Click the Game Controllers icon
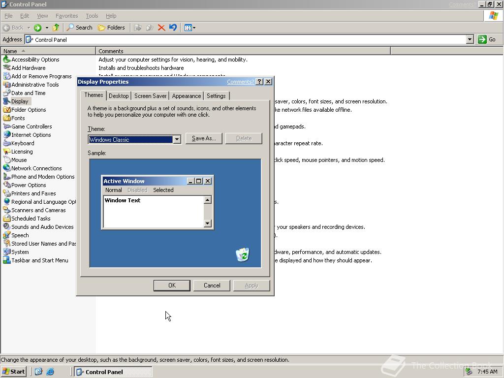Viewport: 504px width, 378px height. 7,126
